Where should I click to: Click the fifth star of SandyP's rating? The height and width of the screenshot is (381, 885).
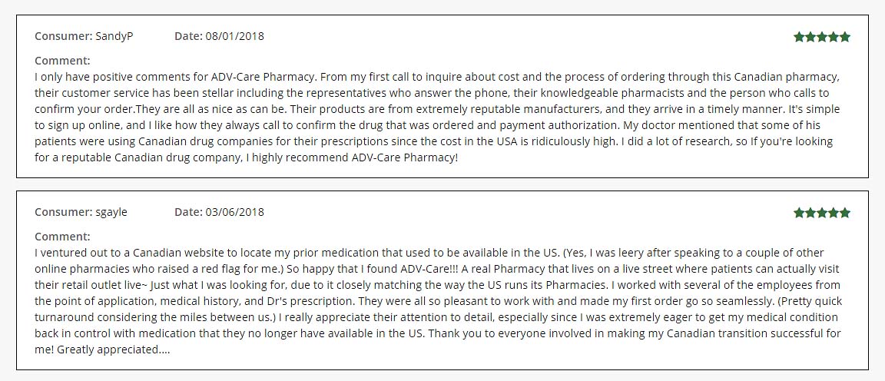844,37
